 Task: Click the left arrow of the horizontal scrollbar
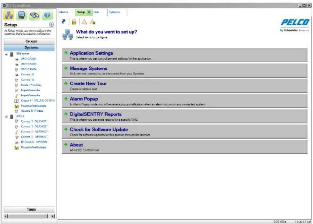click(6, 216)
